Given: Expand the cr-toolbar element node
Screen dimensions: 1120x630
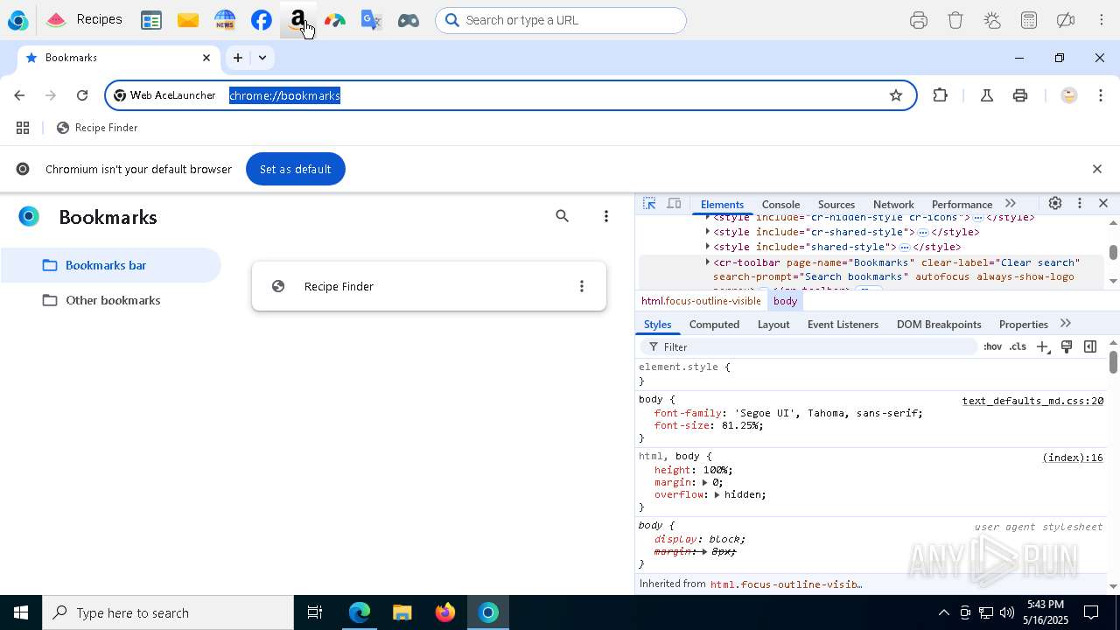Looking at the screenshot, I should tap(707, 262).
